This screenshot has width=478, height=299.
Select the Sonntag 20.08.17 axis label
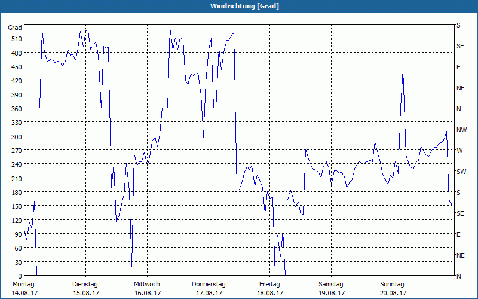tap(393, 289)
